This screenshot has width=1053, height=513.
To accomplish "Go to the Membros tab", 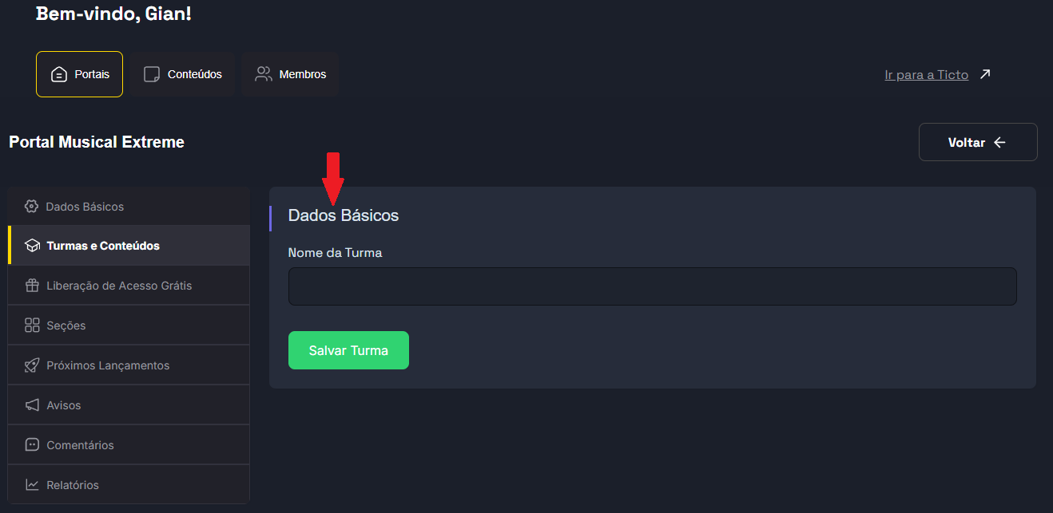I will tap(291, 74).
